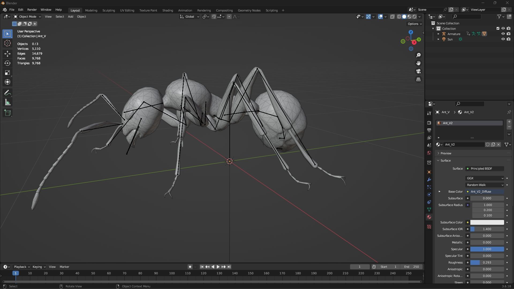The height and width of the screenshot is (289, 514).
Task: Toggle snapping magnet
Action: point(214,17)
